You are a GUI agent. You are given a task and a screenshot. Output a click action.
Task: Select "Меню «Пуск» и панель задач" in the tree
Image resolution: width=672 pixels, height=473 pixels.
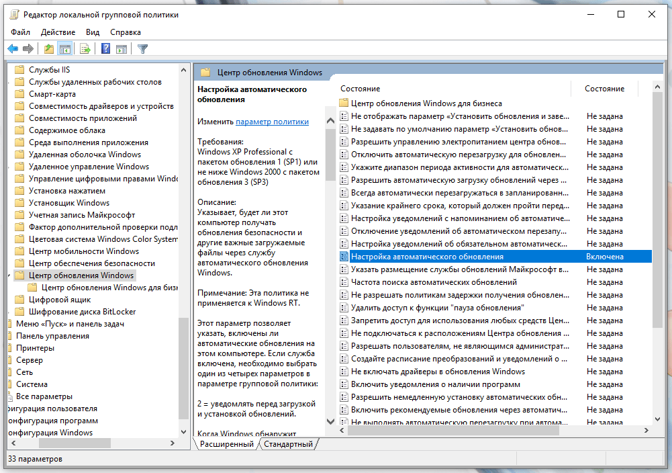click(70, 324)
